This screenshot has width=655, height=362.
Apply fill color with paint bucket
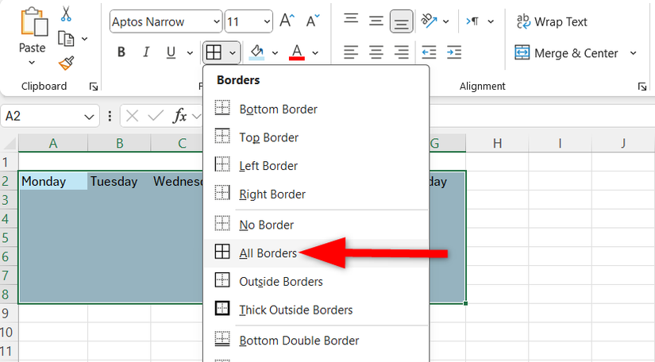(256, 52)
